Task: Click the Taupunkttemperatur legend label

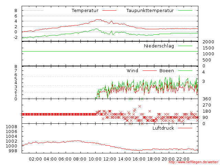Action: point(150,11)
